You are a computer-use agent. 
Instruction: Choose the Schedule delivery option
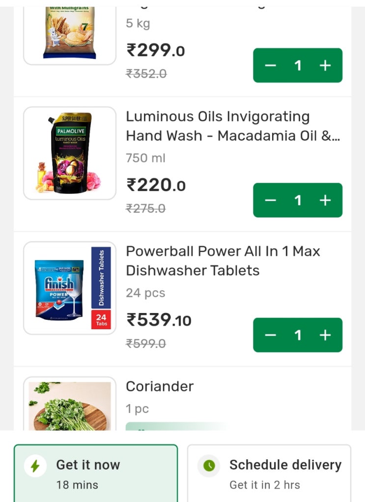click(x=269, y=473)
